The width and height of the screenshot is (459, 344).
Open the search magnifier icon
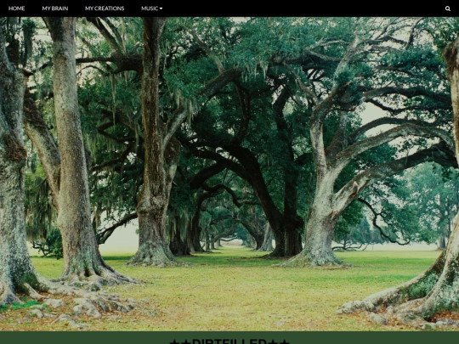click(448, 8)
